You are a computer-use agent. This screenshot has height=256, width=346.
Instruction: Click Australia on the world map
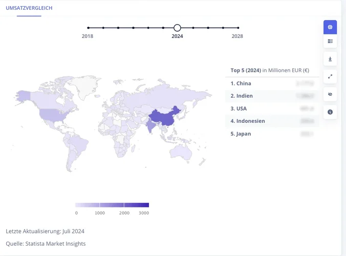click(181, 151)
